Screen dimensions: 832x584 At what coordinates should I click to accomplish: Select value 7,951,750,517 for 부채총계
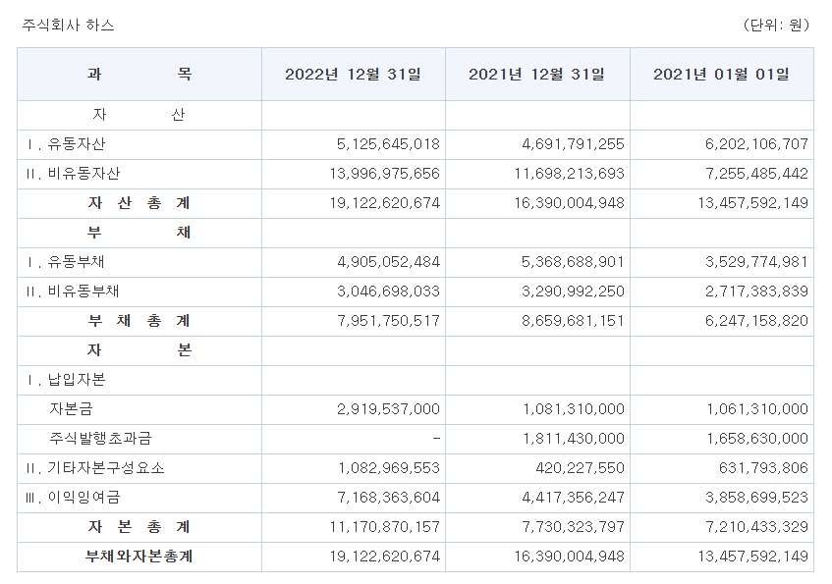coord(388,321)
